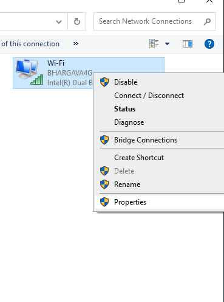The image size is (224, 302).
Task: Click the refresh button next to address bar
Action: [77, 21]
